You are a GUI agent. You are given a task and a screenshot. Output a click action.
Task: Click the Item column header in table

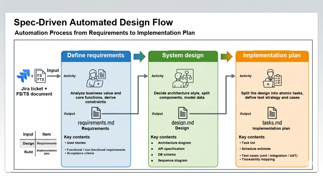click(47, 134)
